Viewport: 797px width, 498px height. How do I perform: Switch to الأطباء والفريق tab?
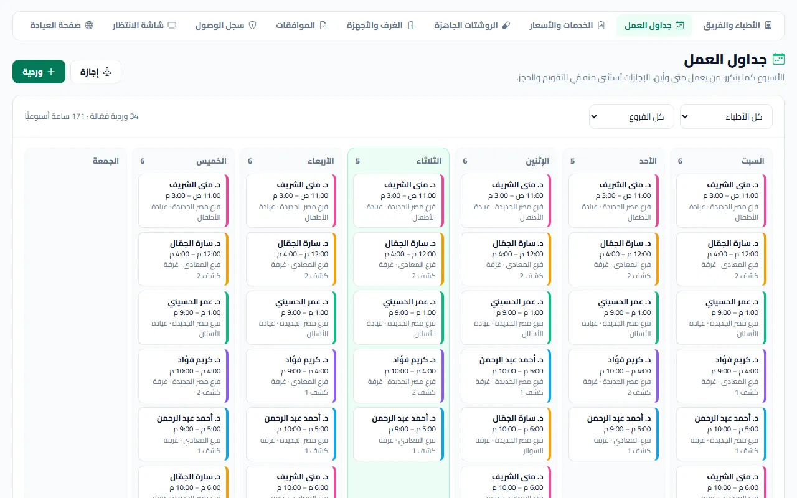(x=738, y=26)
